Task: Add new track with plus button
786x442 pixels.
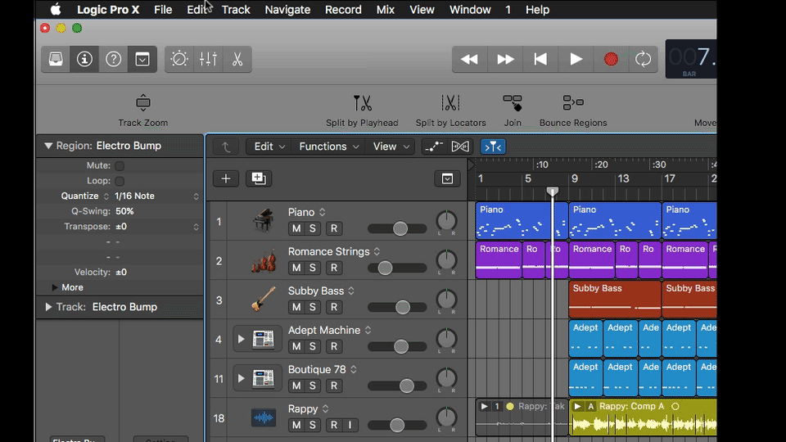Action: 226,178
